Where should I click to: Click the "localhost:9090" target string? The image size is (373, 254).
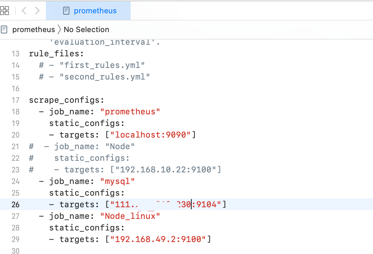pyautogui.click(x=150, y=135)
